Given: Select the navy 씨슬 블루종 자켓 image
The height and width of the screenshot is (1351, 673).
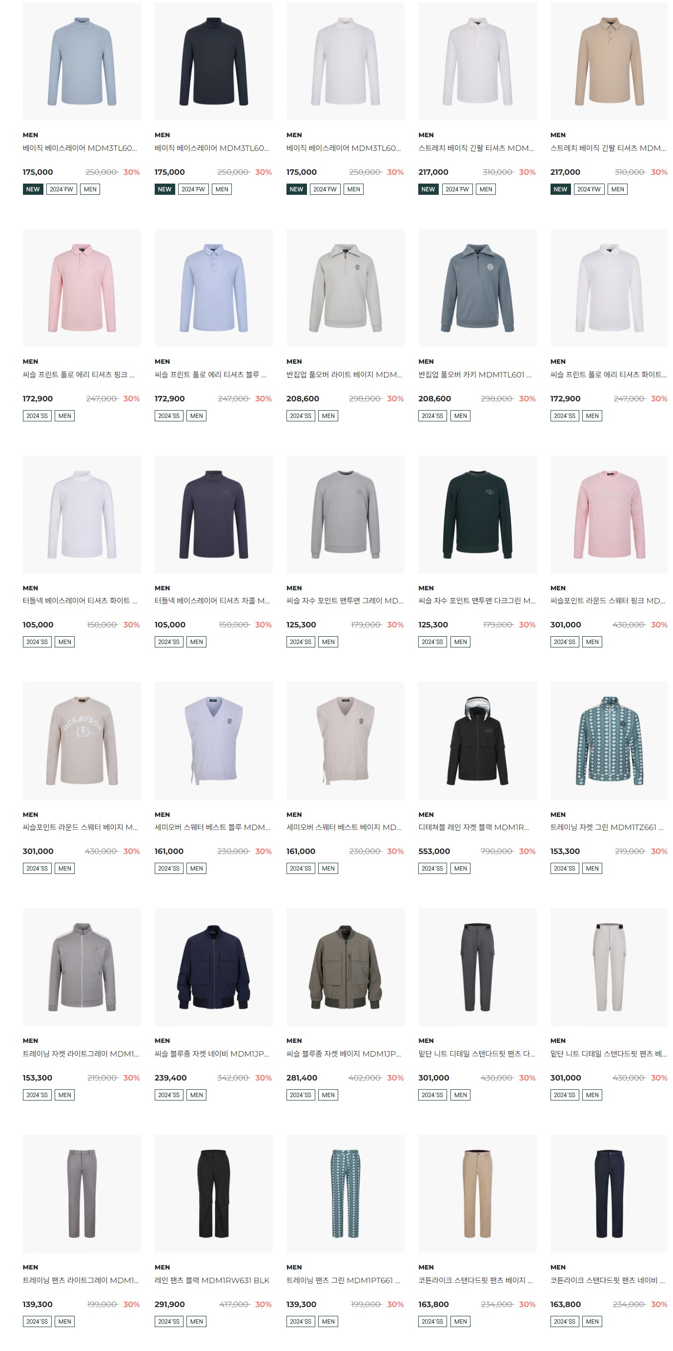Looking at the screenshot, I should coord(213,967).
